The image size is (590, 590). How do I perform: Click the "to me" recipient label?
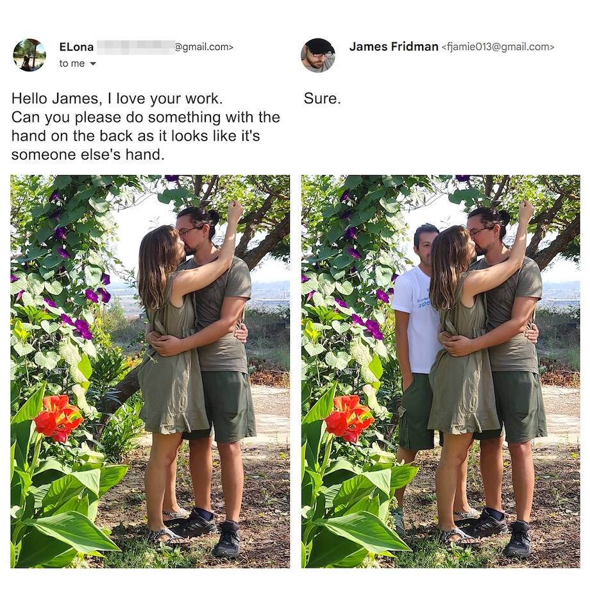[x=72, y=63]
